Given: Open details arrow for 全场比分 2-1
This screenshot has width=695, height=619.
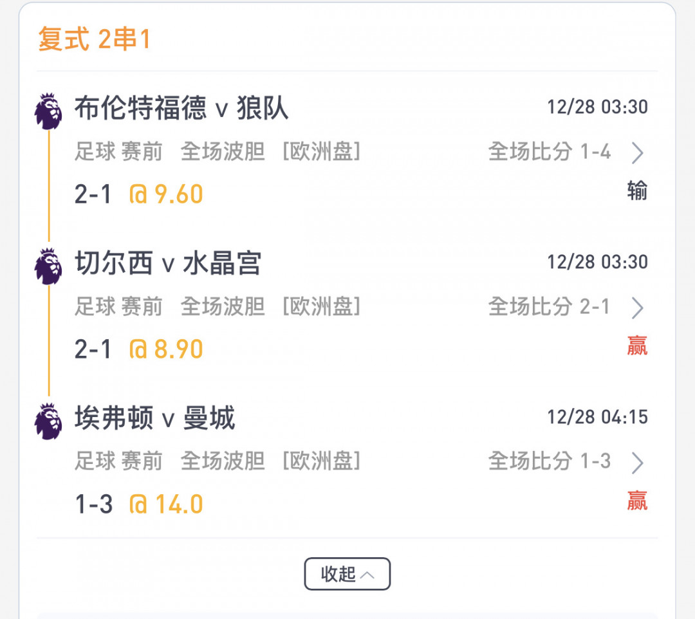Looking at the screenshot, I should 637,308.
